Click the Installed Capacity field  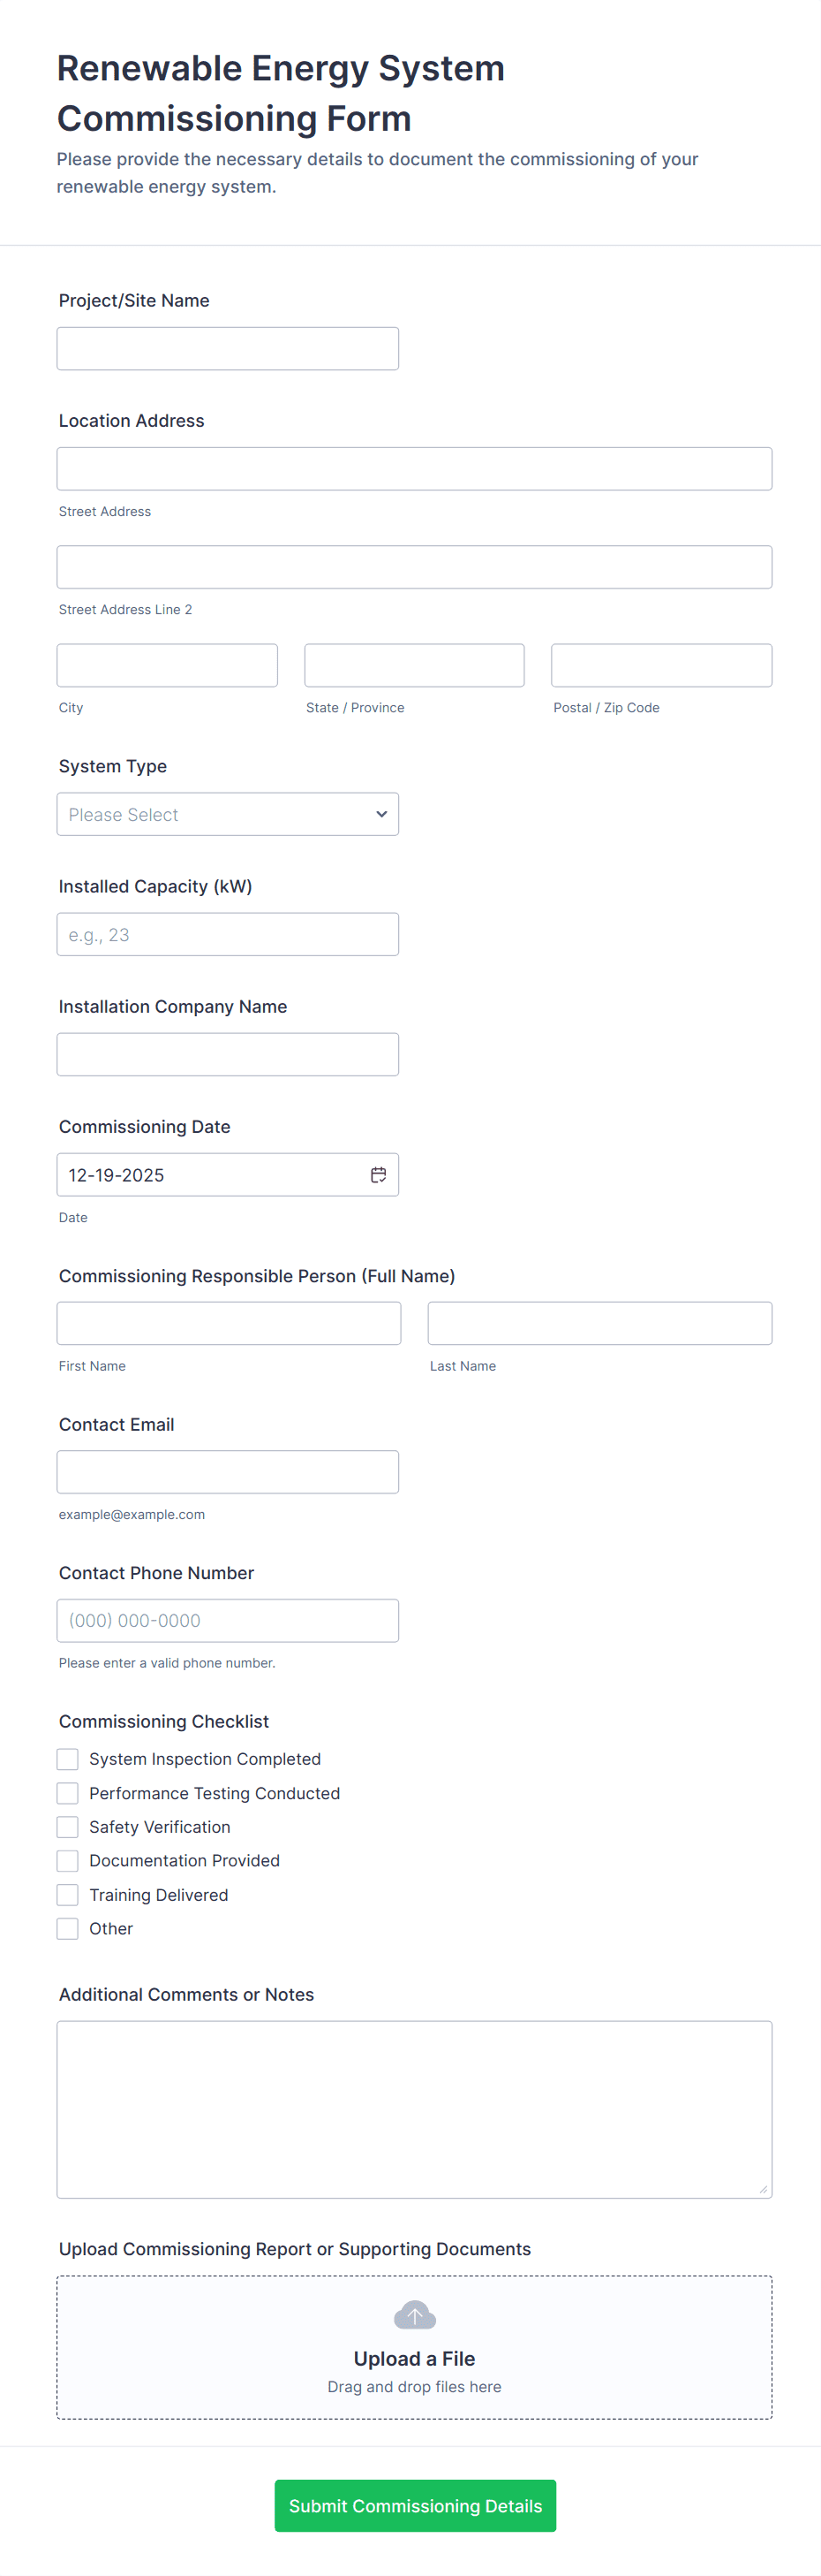pyautogui.click(x=228, y=933)
